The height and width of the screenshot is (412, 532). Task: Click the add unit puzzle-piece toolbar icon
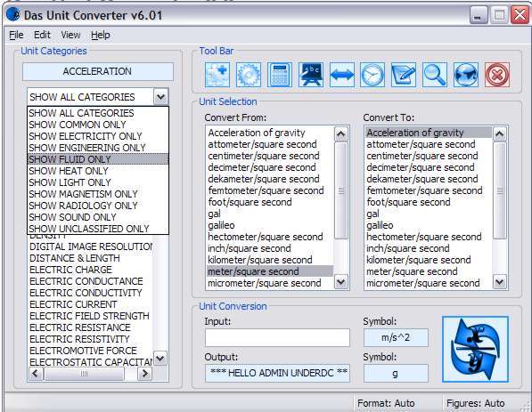coord(217,75)
